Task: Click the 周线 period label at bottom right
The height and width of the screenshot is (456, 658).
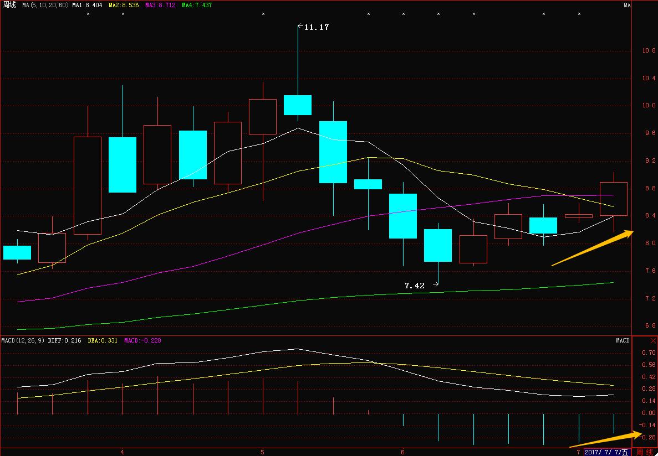Action: 644,452
